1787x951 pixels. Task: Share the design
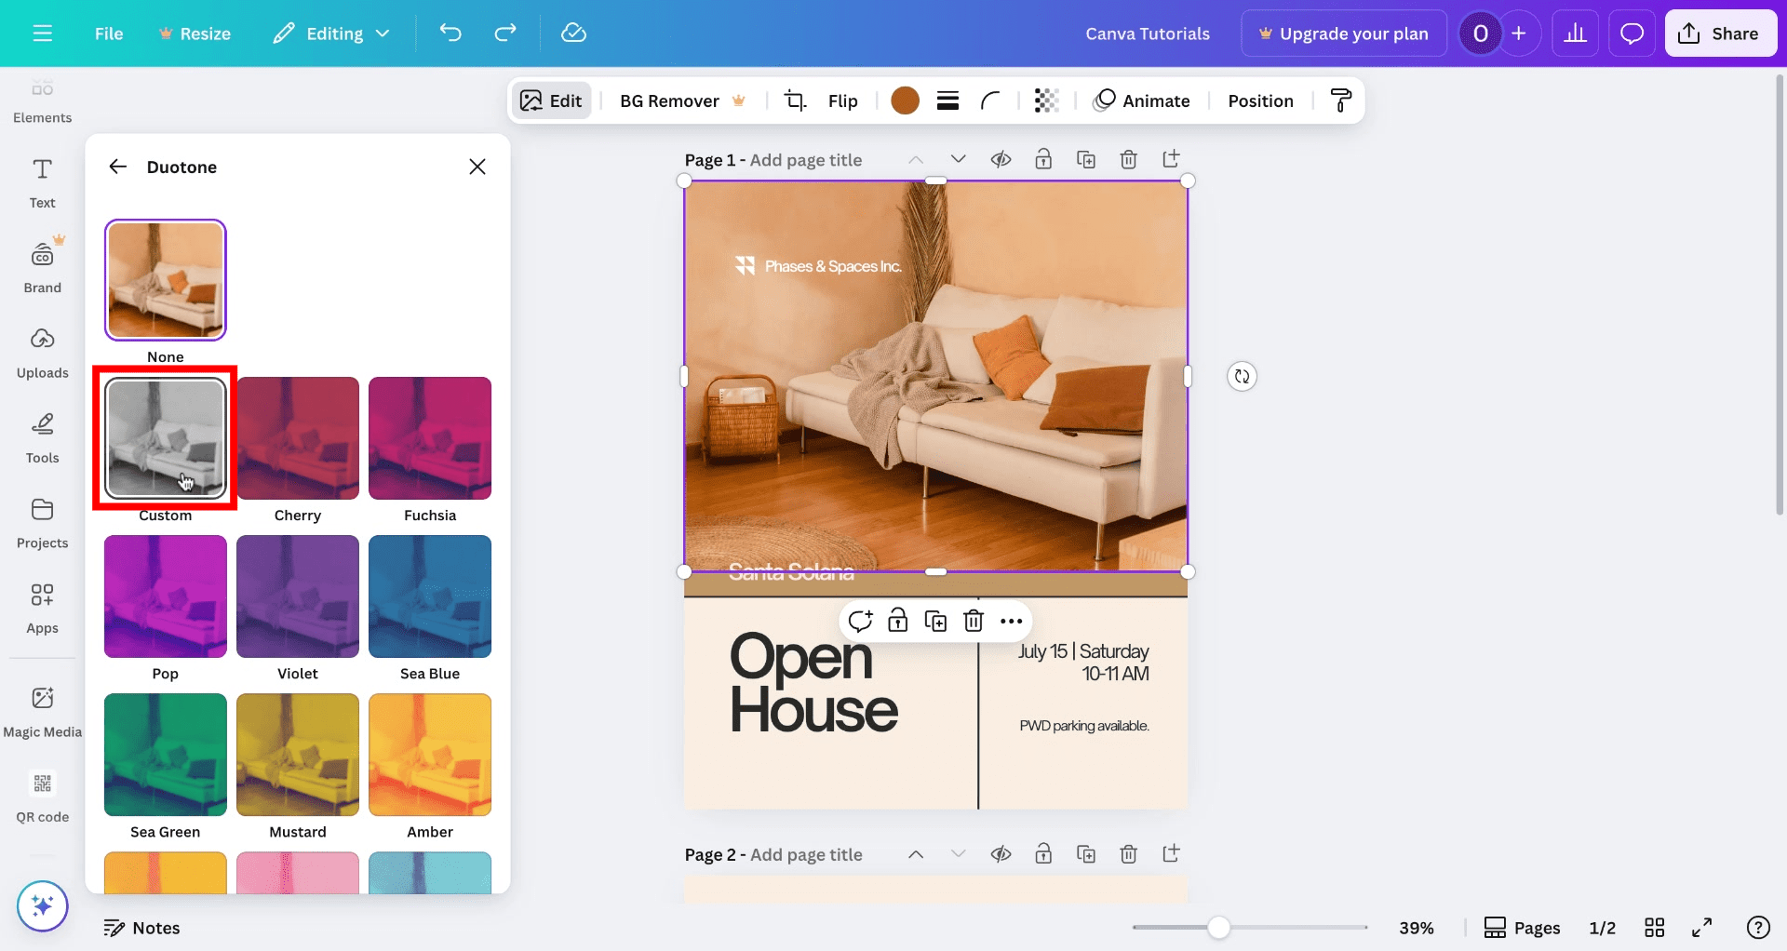tap(1720, 33)
